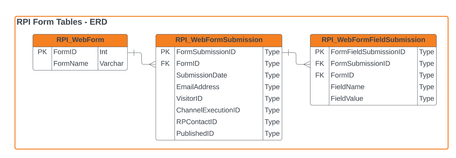Click the PK key cell in RPI_WebForm
This screenshot has width=456, height=158.
coord(42,52)
